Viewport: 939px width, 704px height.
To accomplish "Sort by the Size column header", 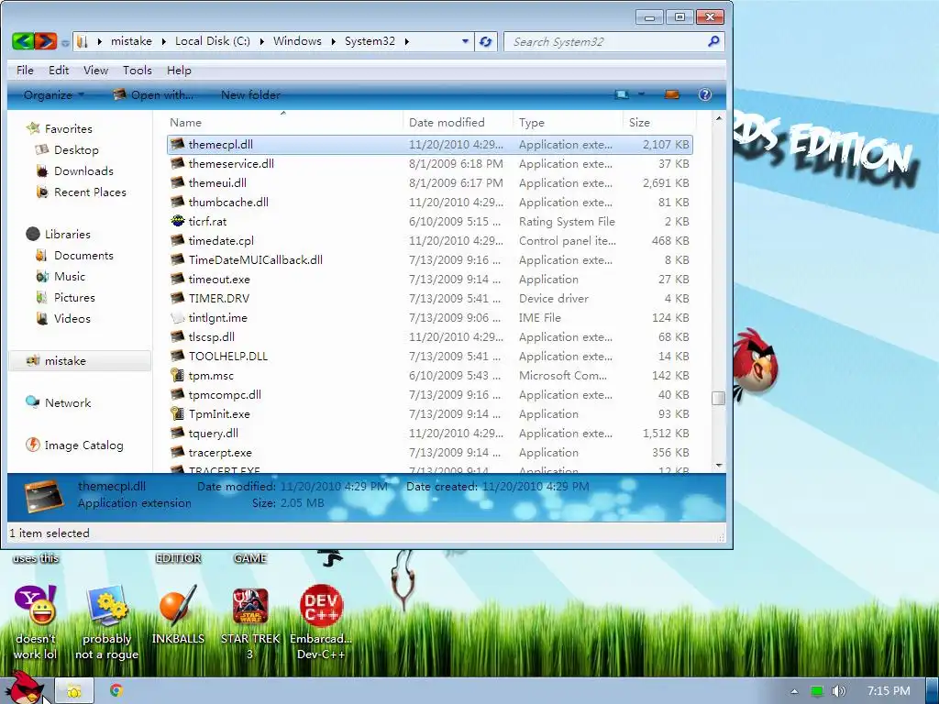I will [x=658, y=122].
